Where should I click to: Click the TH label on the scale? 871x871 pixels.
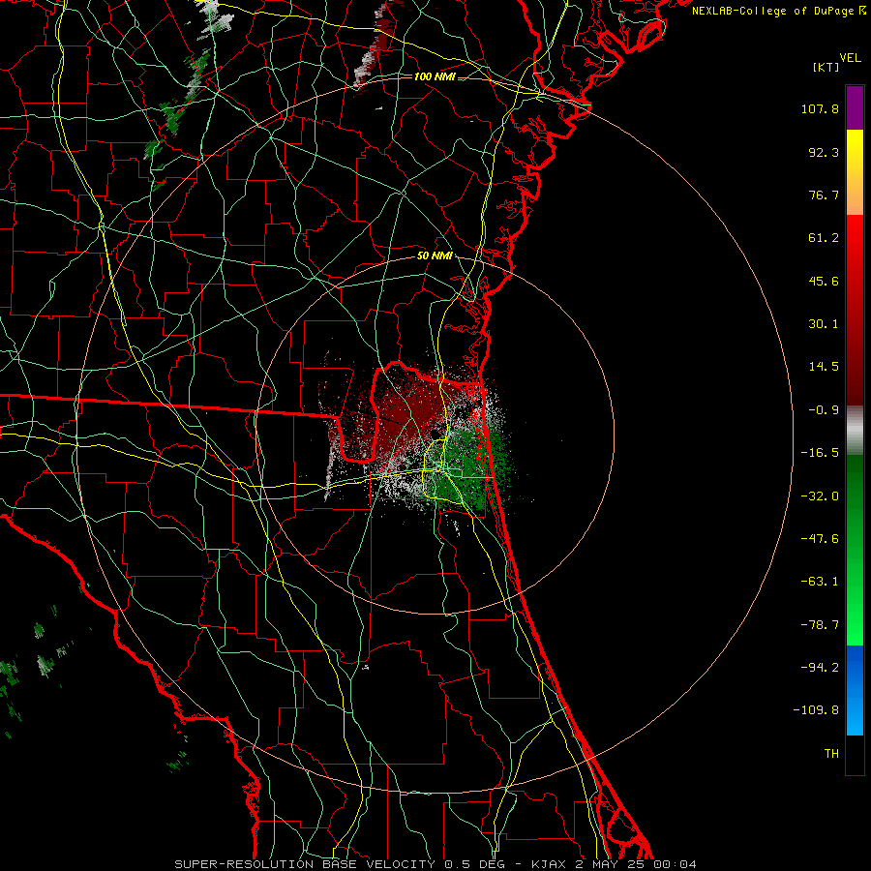point(831,753)
